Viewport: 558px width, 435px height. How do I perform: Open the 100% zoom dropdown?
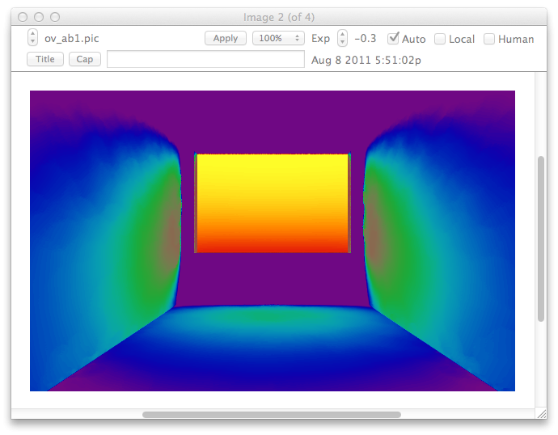point(278,38)
